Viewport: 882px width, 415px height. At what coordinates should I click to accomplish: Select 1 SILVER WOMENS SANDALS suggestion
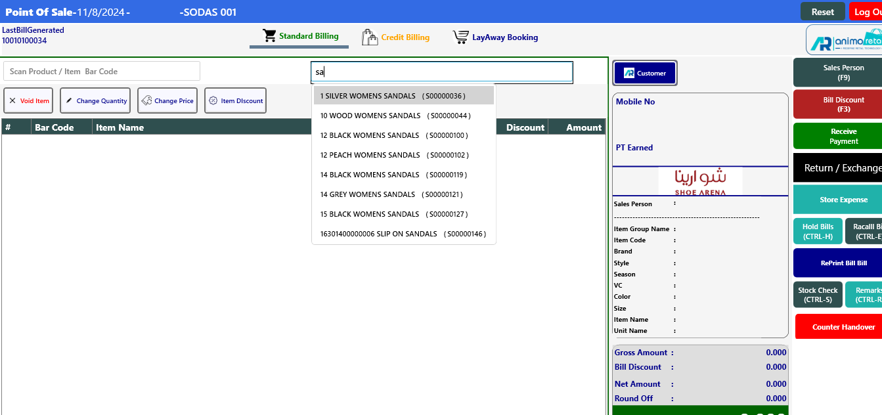(x=403, y=96)
